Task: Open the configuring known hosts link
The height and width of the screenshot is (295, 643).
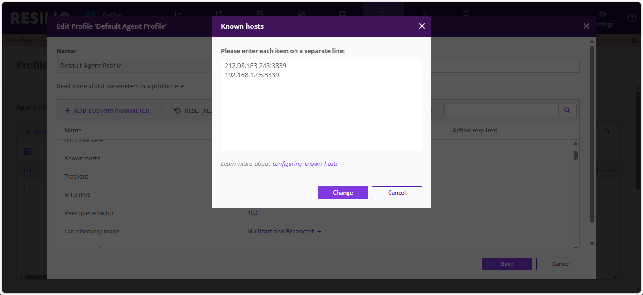Action: [305, 163]
